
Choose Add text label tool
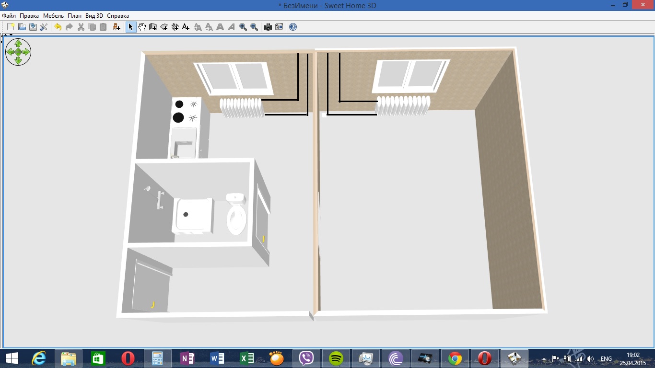click(x=186, y=27)
